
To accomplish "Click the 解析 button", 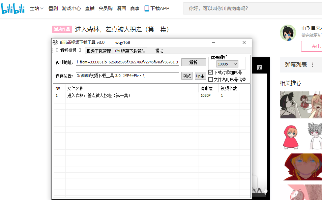I will click(194, 62).
